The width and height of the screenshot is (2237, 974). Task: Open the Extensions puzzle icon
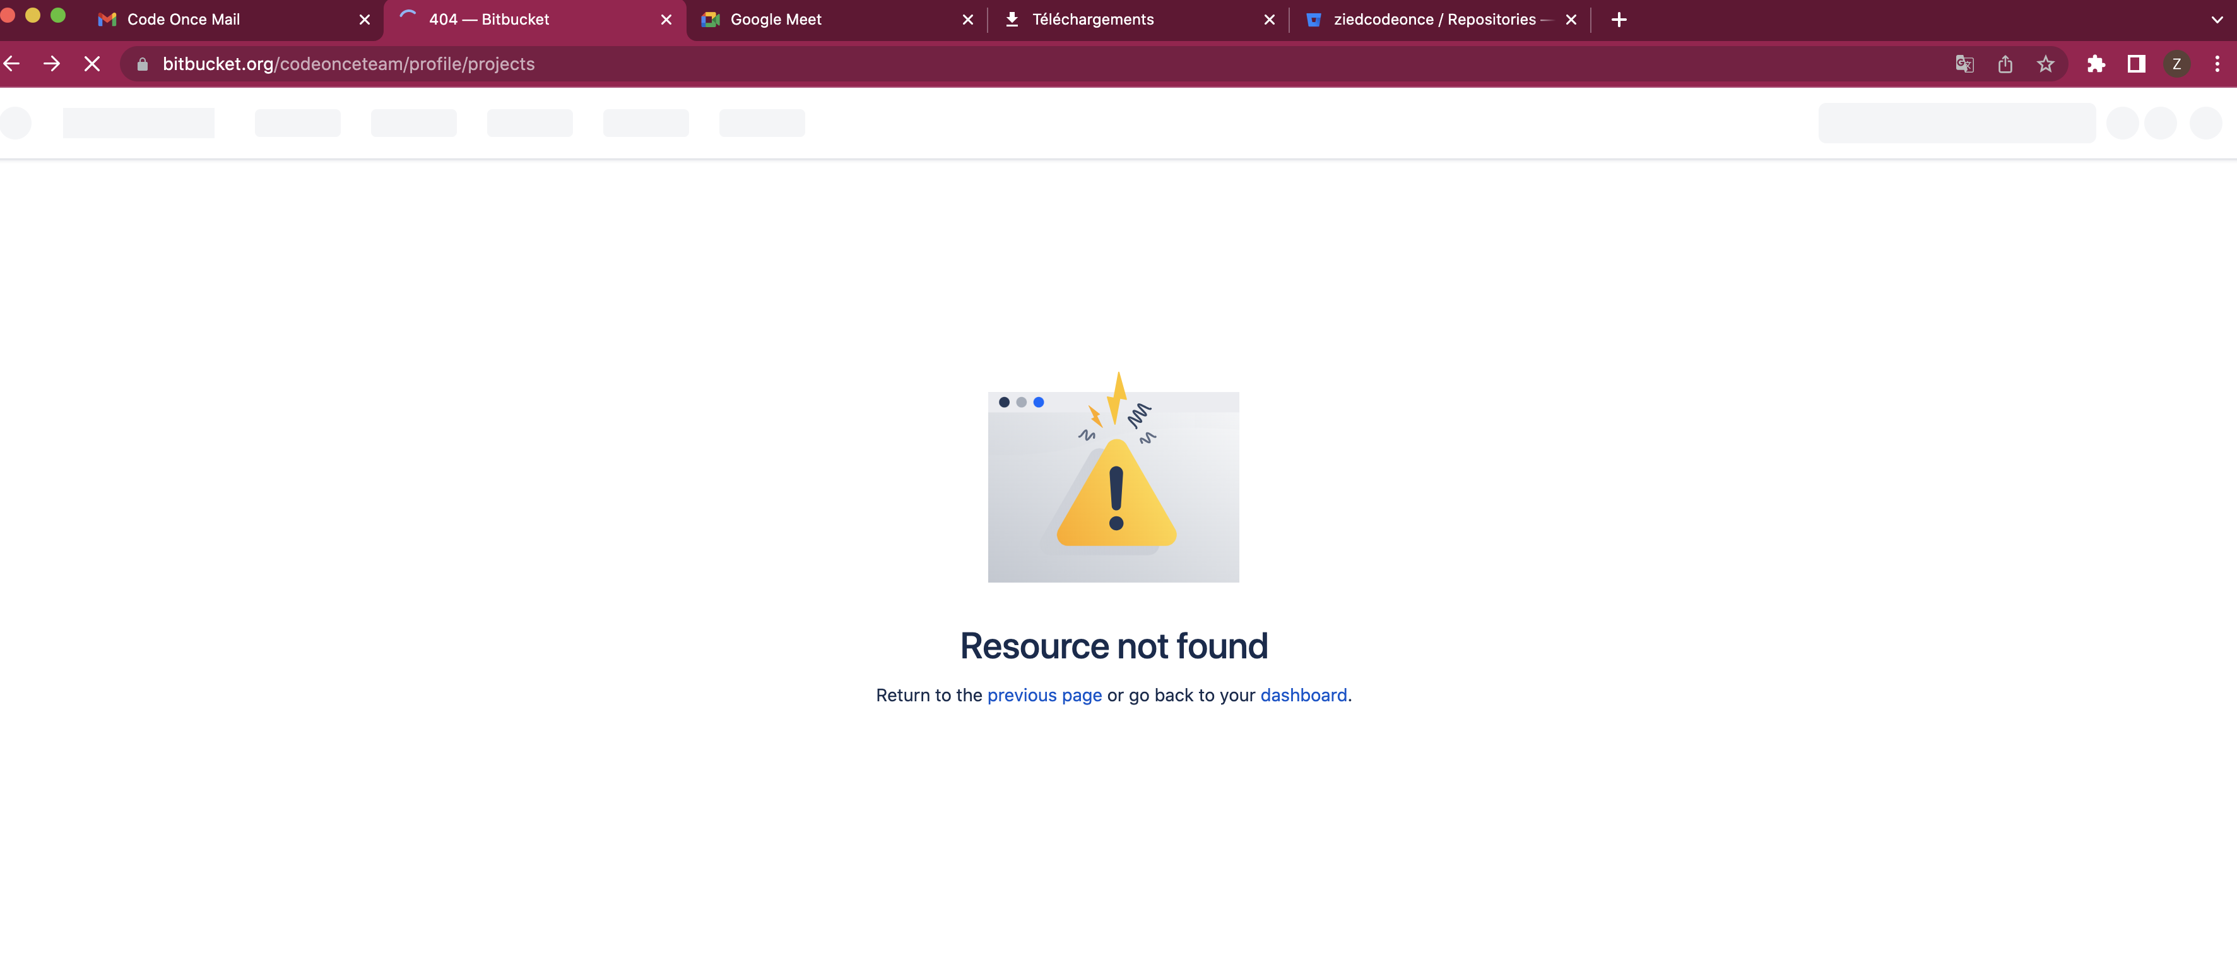[x=2096, y=63]
